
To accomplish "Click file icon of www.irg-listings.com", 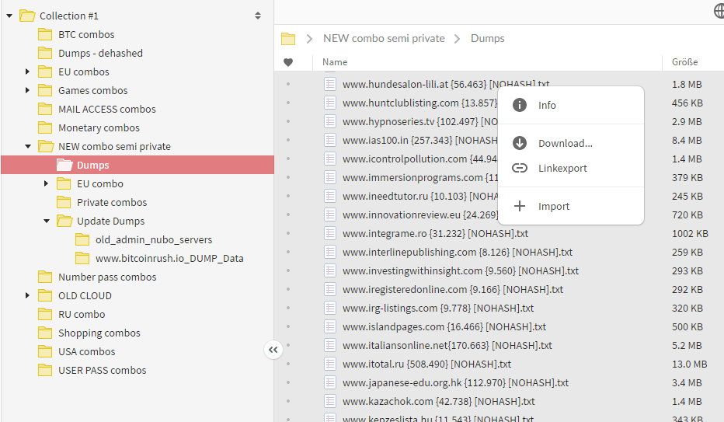I will click(x=329, y=308).
